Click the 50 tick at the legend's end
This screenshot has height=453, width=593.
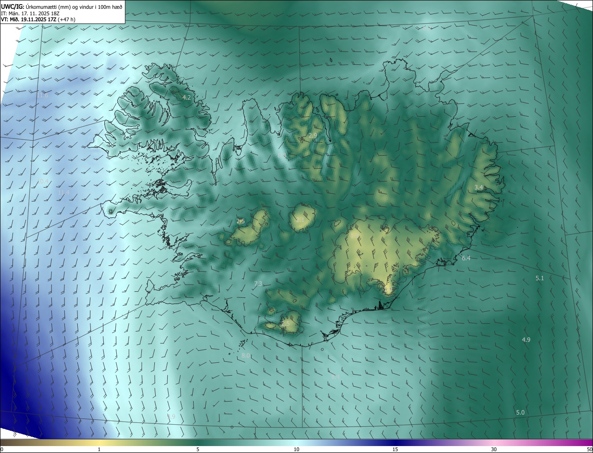click(589, 449)
